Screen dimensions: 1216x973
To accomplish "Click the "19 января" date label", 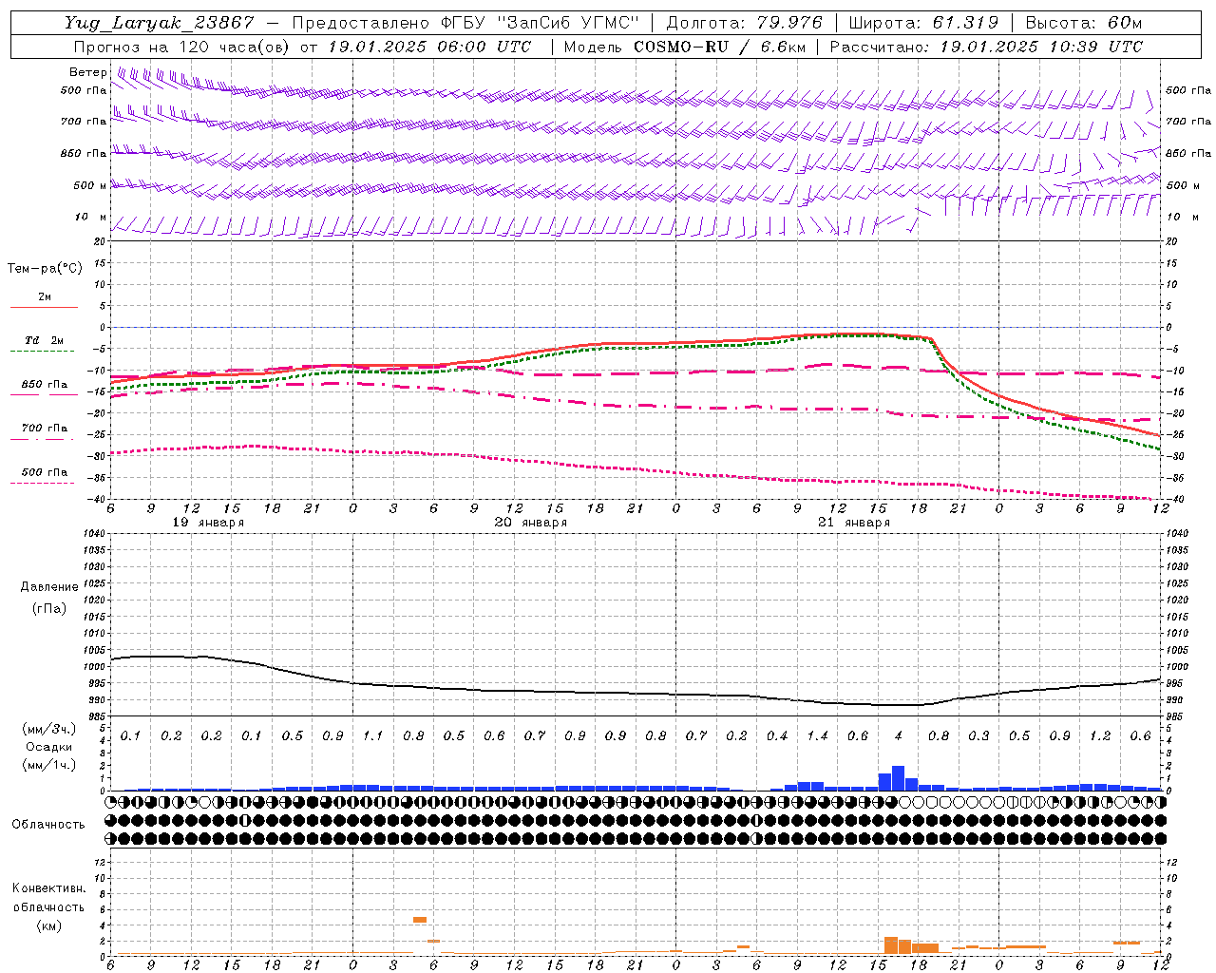I will 208,523.
